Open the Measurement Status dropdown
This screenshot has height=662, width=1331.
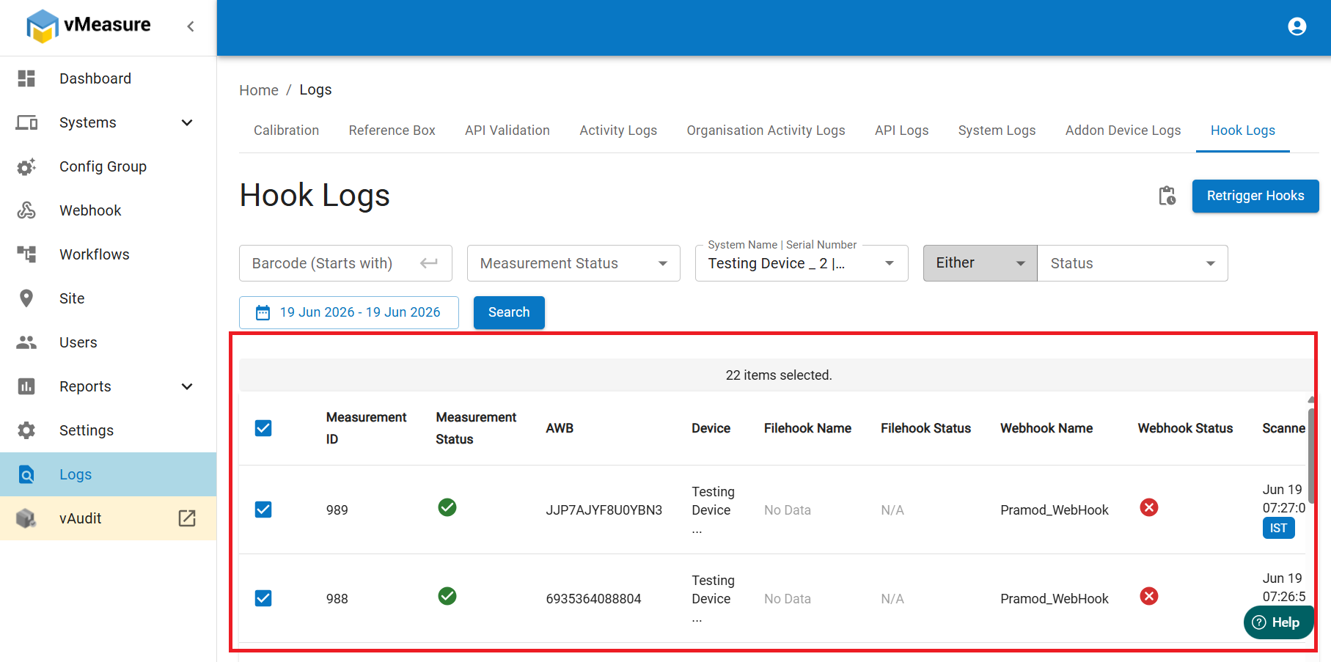tap(573, 263)
